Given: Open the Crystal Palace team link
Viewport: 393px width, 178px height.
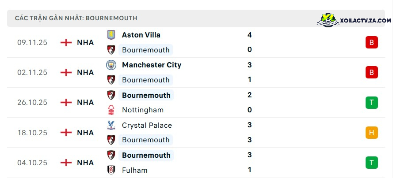Looking at the screenshot, I should click(x=147, y=125).
